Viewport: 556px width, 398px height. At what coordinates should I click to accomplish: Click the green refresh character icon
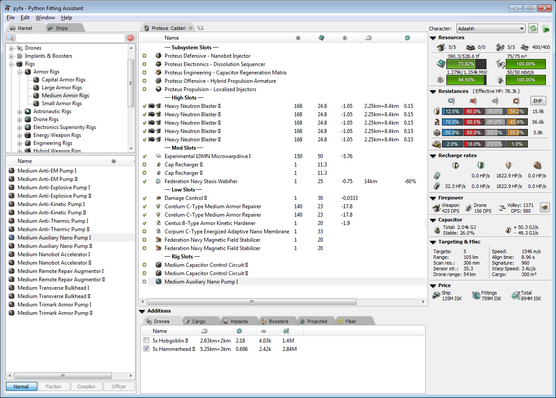click(533, 29)
